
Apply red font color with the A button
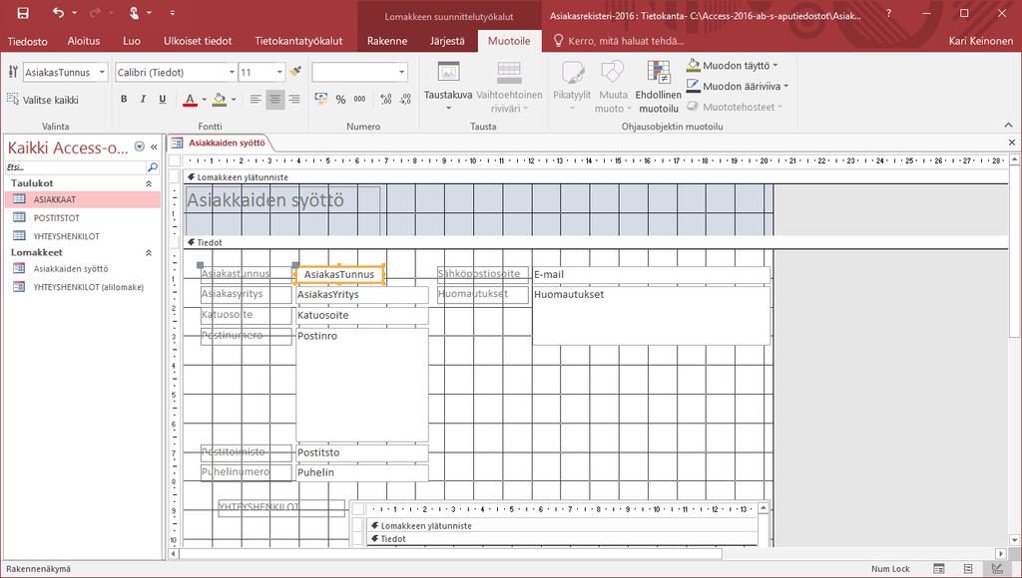190,99
